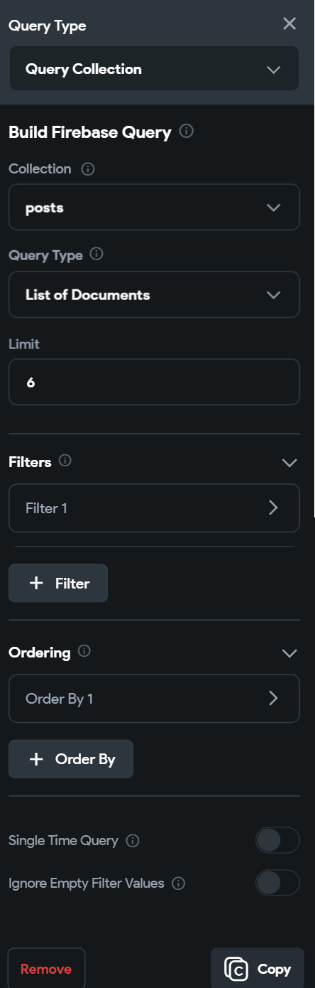Click the info icon next to Filters
This screenshot has height=988, width=315.
point(65,461)
